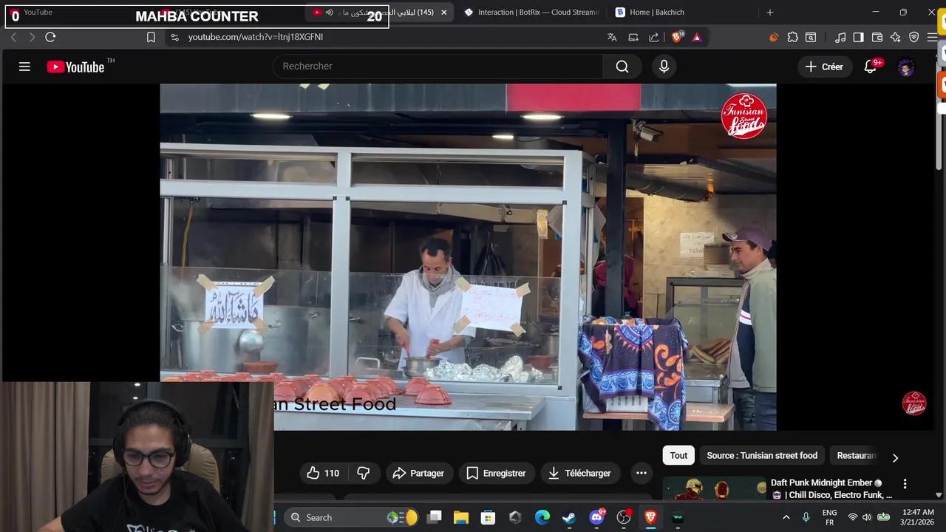946x532 pixels.
Task: Dislike the video with thumbs down
Action: [x=364, y=473]
